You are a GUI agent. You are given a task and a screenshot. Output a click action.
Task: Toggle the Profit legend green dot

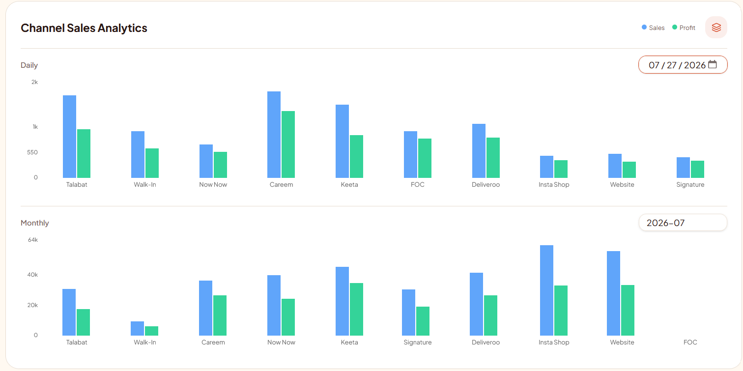675,28
